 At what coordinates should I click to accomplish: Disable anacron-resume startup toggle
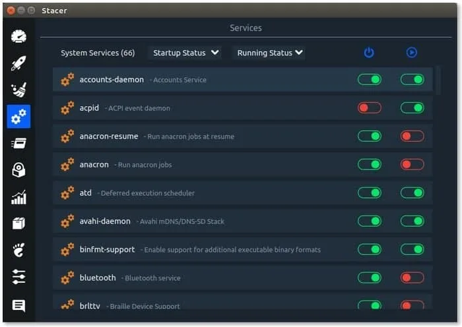click(370, 136)
